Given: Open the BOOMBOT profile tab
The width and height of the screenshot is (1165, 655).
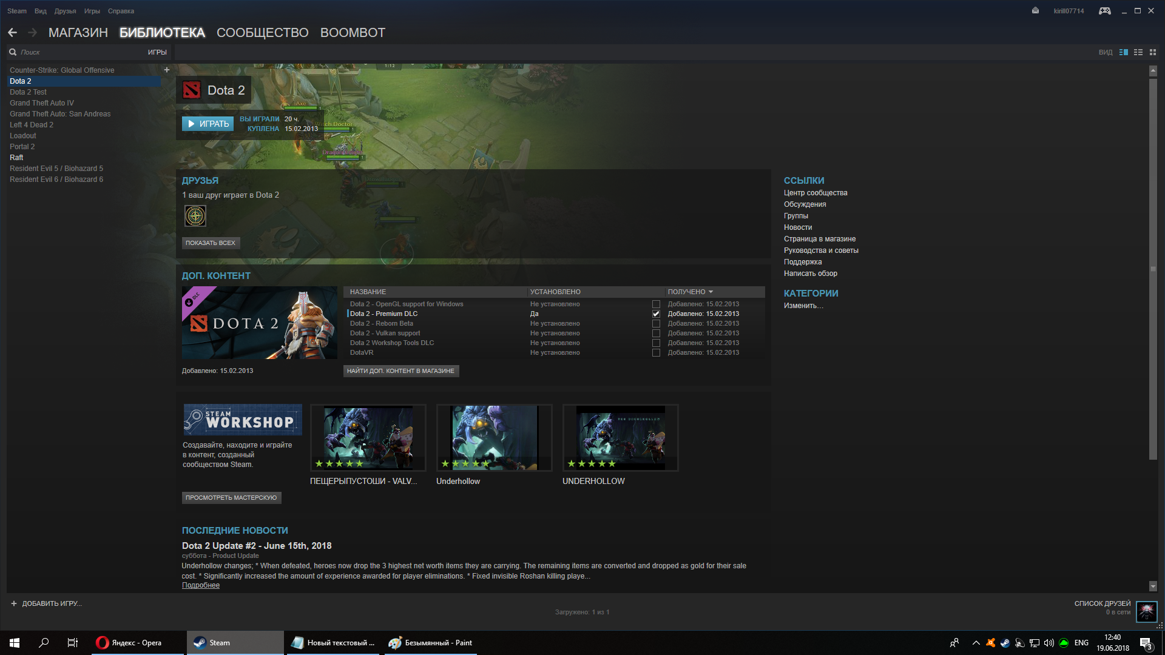Looking at the screenshot, I should point(353,33).
